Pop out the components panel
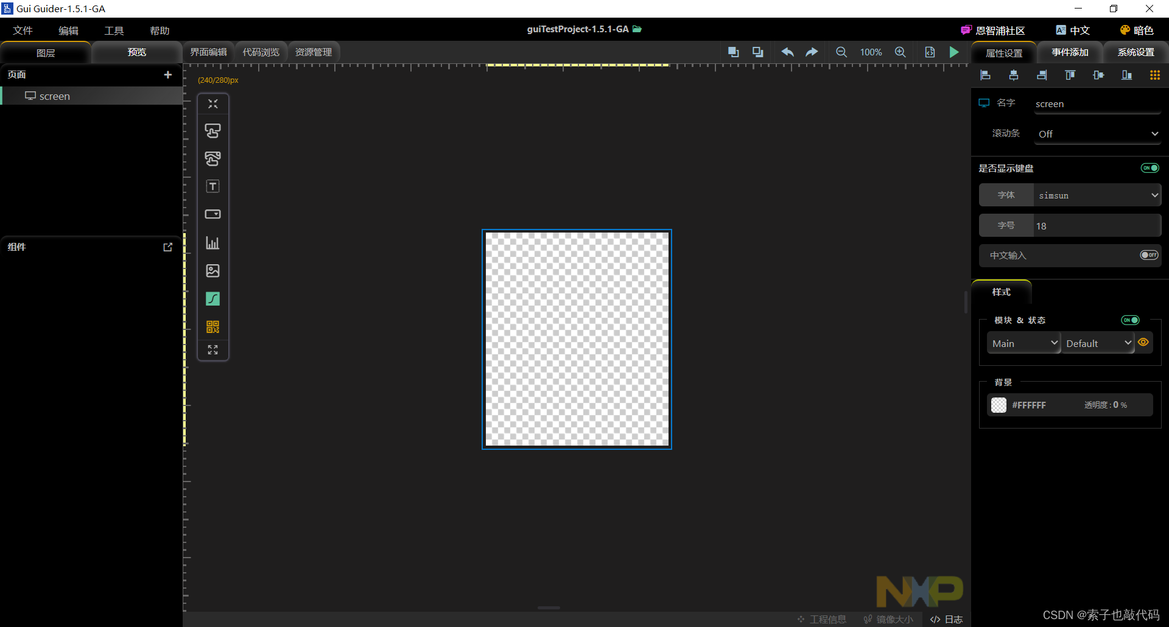Screen dimensions: 1169x627 coord(168,247)
